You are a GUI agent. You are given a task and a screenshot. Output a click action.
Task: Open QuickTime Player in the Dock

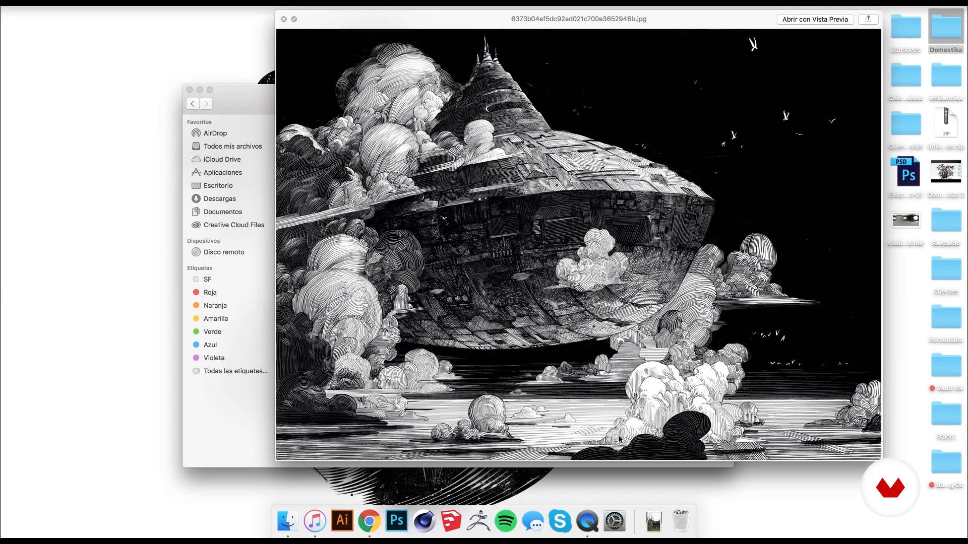point(587,521)
